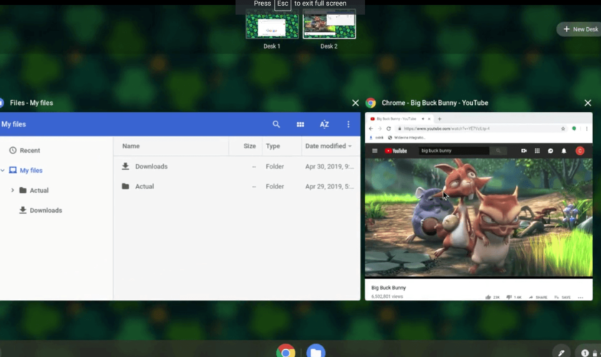Viewport: 601px width, 357px height.
Task: Open the Files app on the shelf
Action: click(x=316, y=351)
